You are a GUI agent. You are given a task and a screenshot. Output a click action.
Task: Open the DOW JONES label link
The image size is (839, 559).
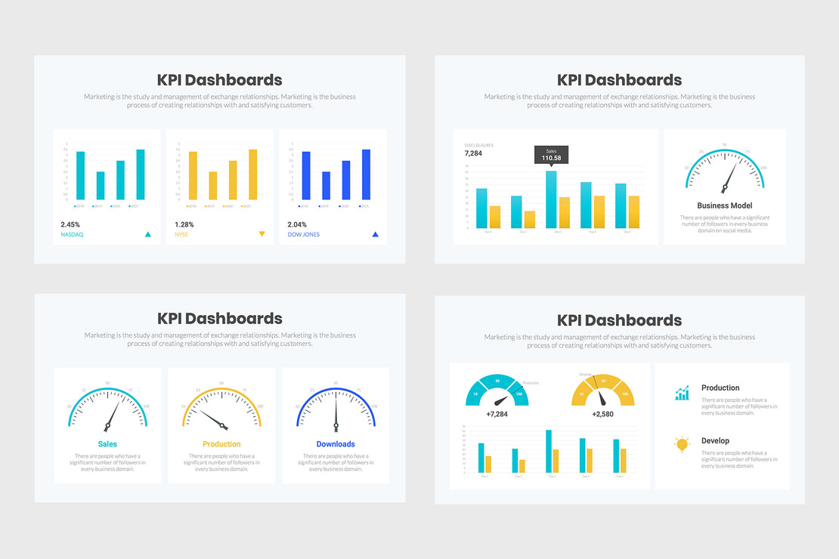303,235
